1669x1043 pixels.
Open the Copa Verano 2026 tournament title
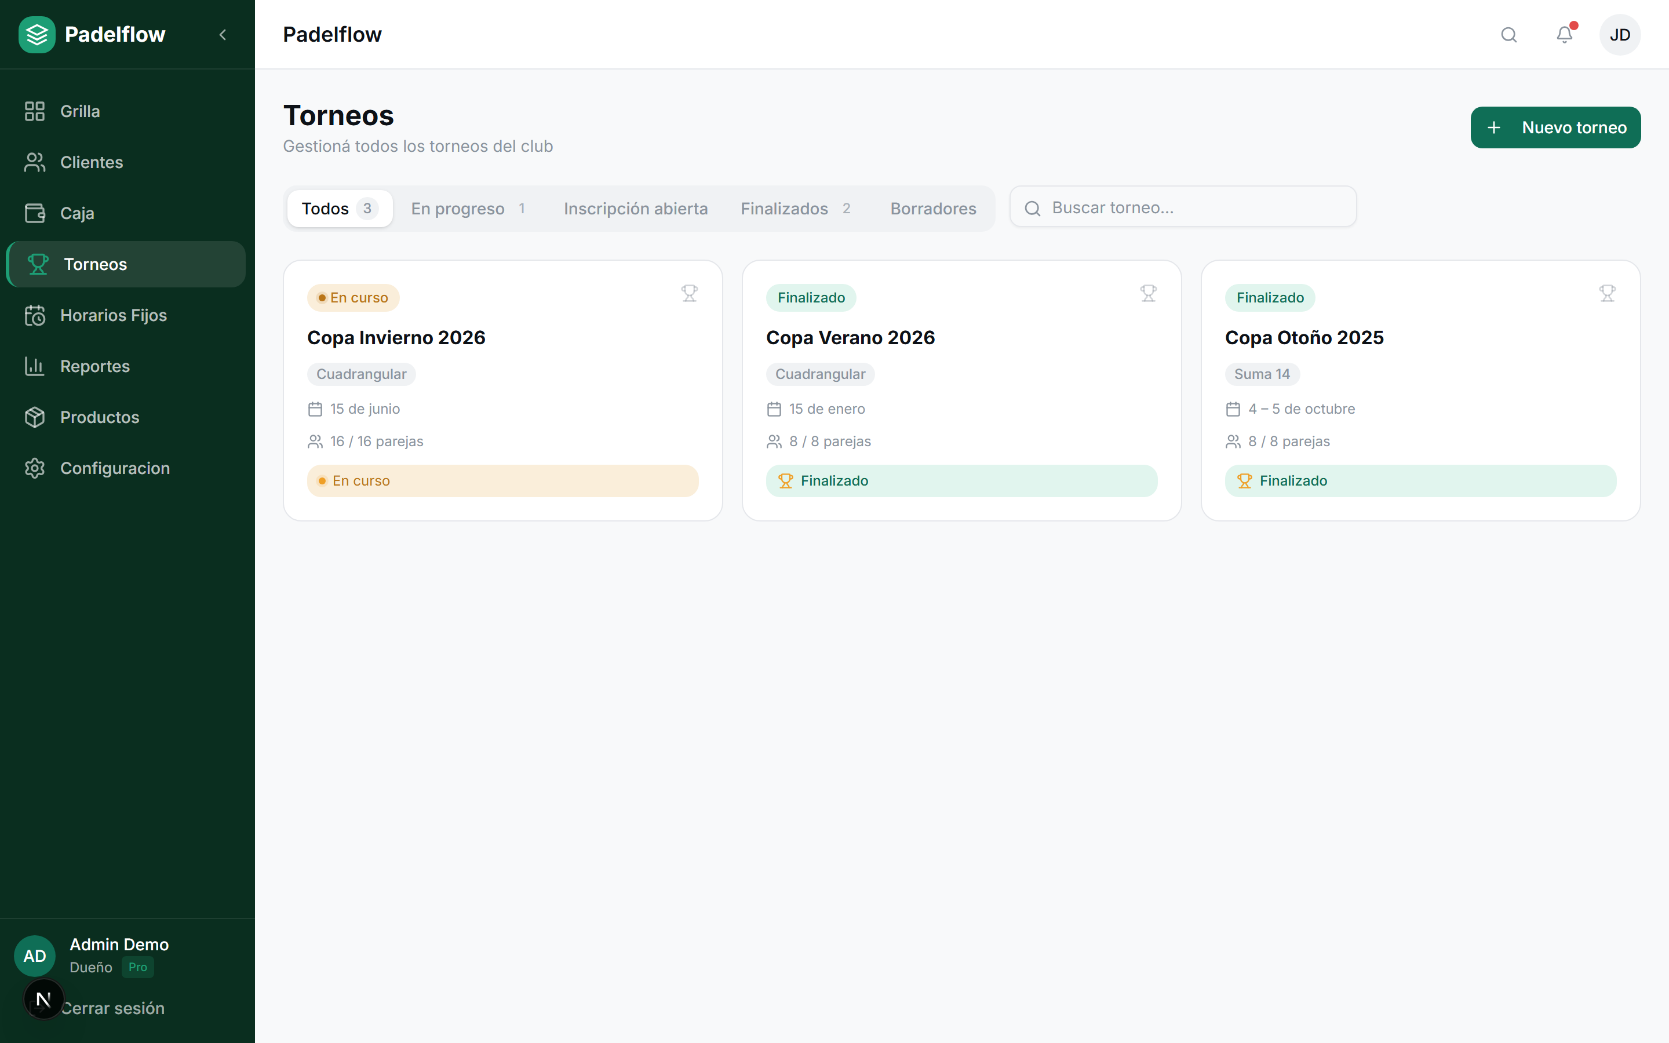(x=850, y=337)
